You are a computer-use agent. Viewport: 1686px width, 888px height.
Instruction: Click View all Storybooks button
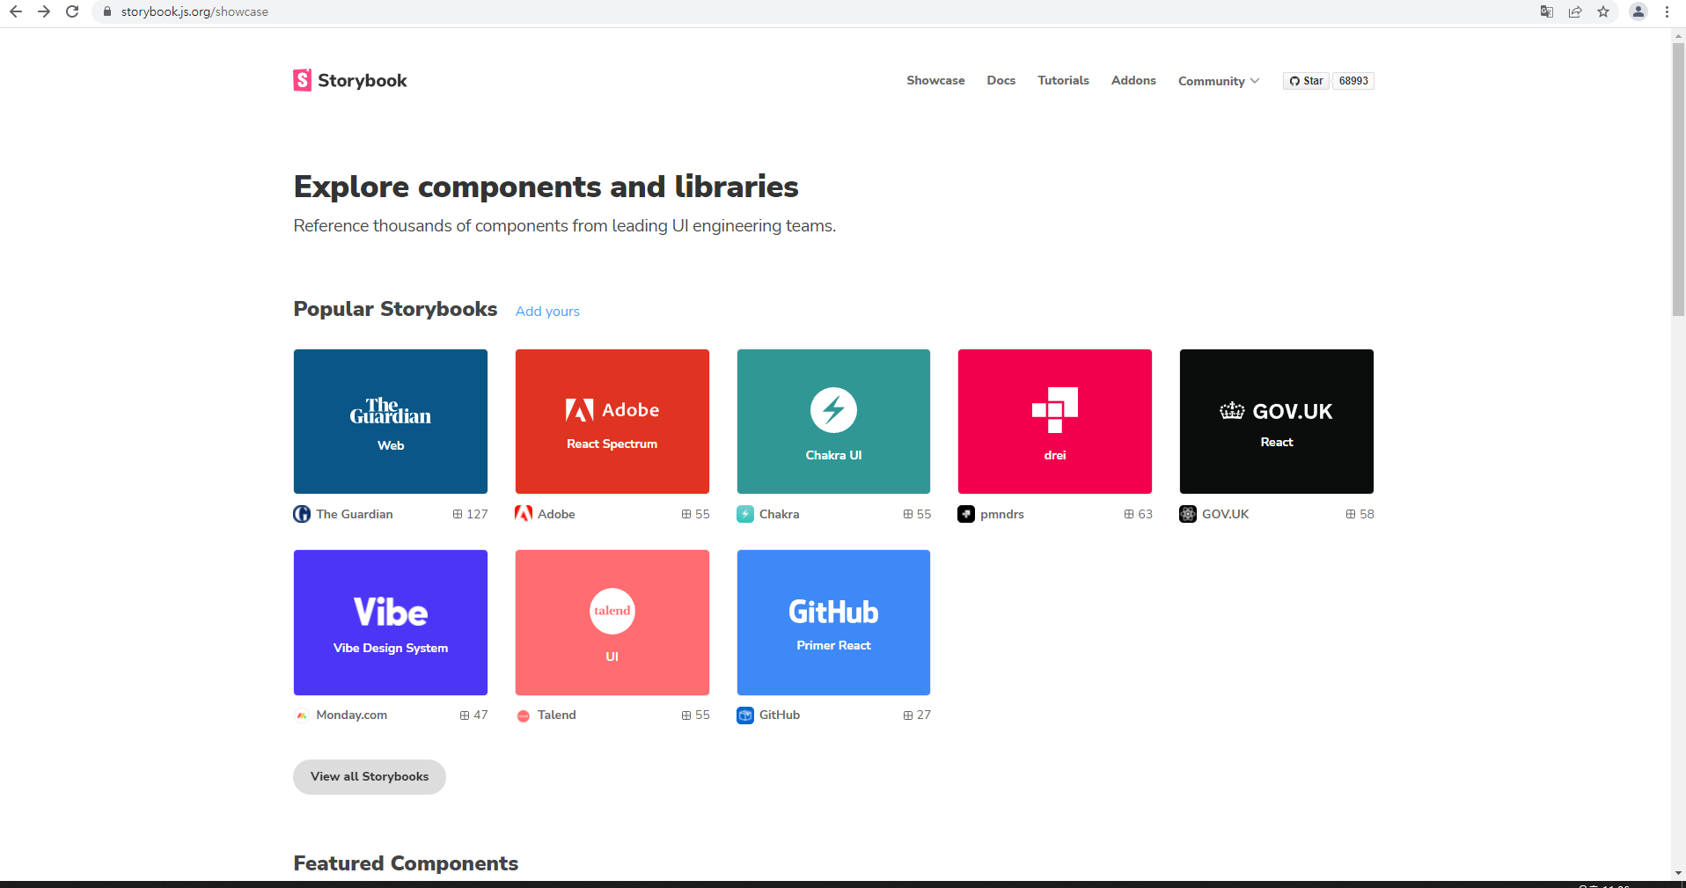pos(370,777)
